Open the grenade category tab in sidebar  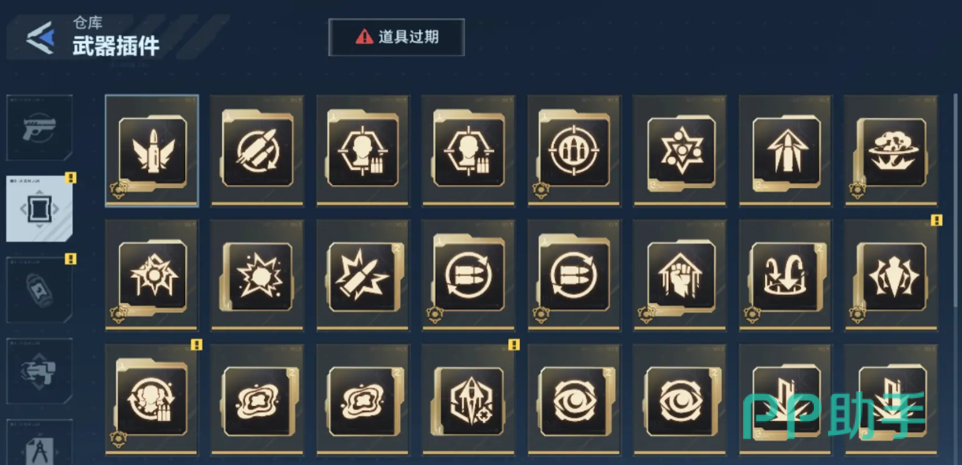(x=39, y=290)
